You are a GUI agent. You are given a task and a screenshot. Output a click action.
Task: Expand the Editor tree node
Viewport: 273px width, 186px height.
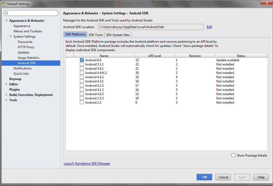[x=6, y=84]
